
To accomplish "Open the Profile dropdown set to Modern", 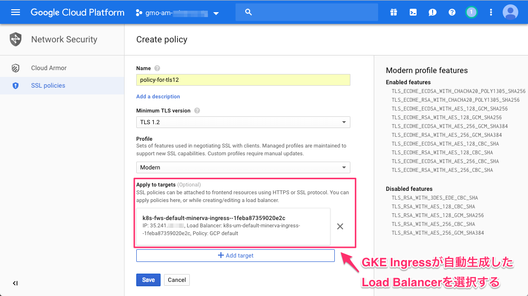I will coord(243,167).
